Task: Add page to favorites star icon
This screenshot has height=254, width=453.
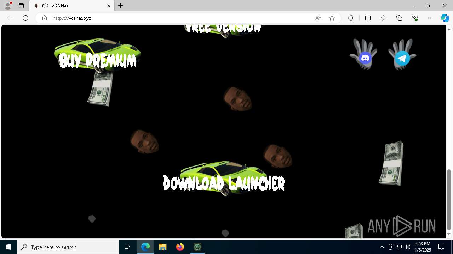Action: pos(332,18)
